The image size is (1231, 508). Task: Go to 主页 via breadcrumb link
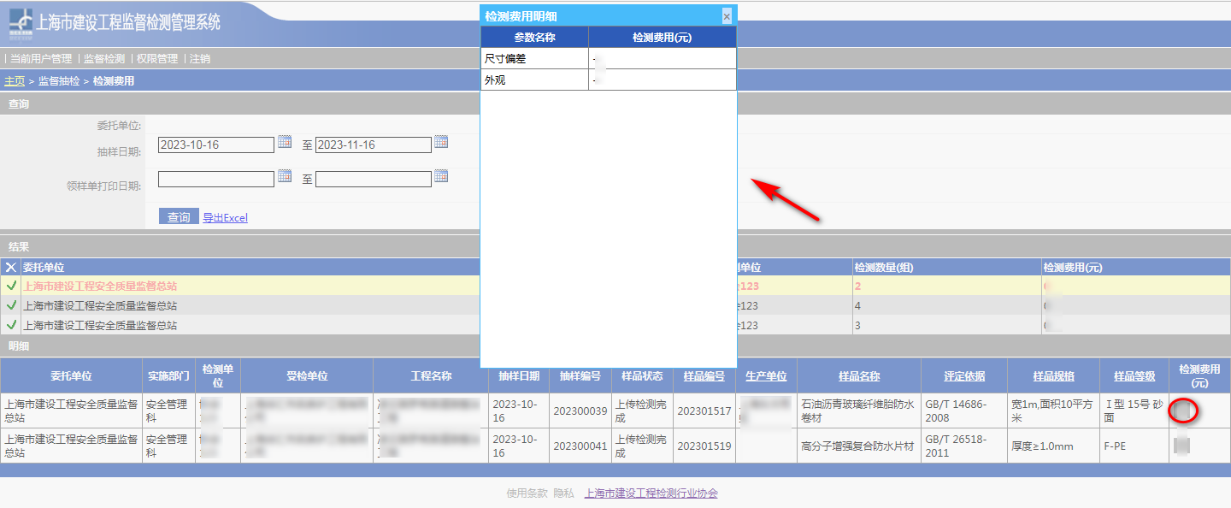click(15, 81)
